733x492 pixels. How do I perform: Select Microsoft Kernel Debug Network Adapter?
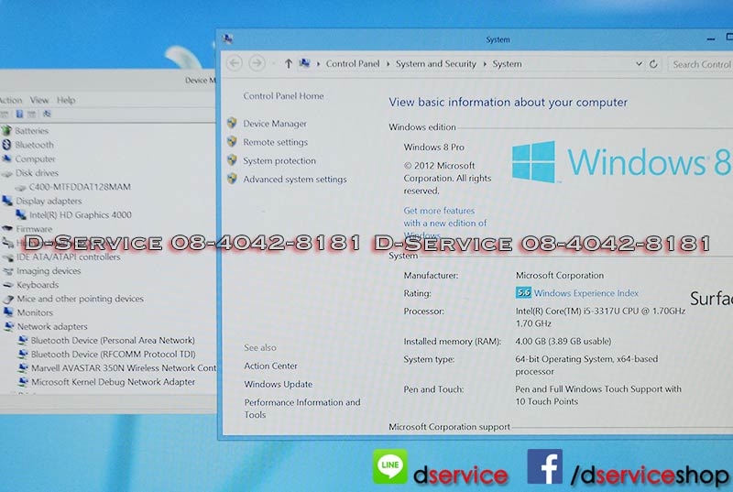113,382
